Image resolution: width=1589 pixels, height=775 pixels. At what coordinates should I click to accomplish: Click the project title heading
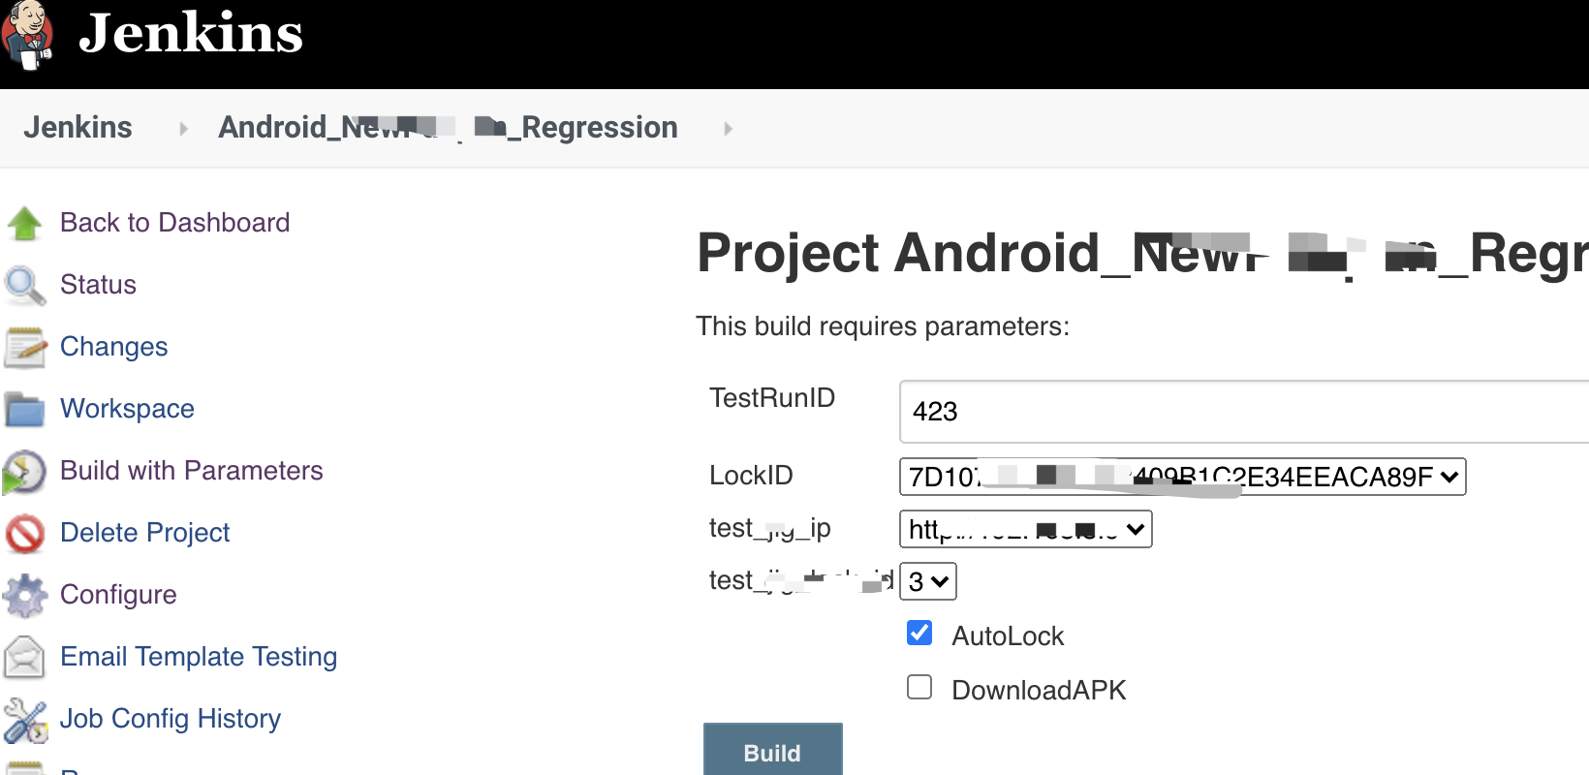1143,254
